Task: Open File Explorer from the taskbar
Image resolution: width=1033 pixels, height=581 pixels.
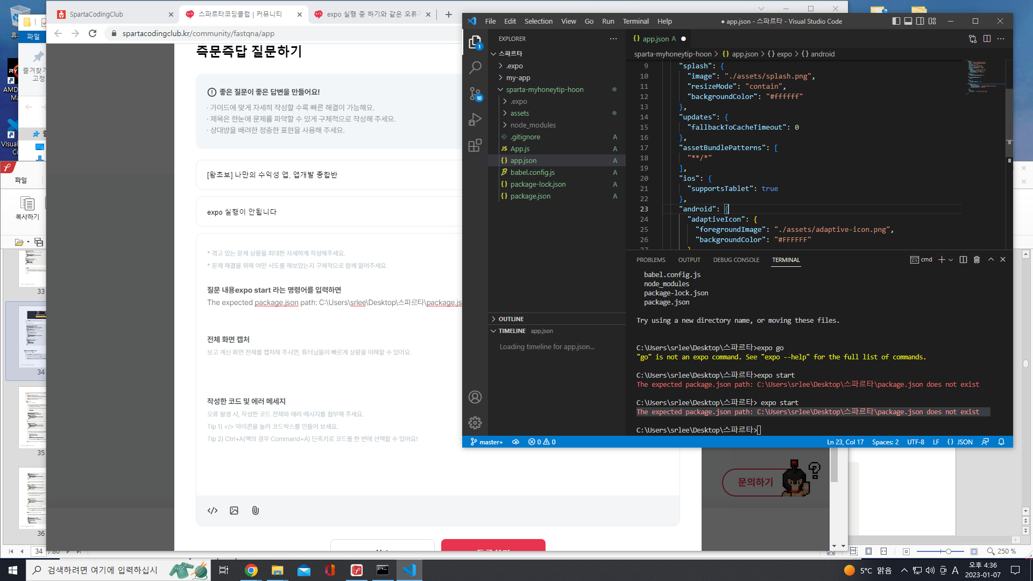Action: point(277,570)
